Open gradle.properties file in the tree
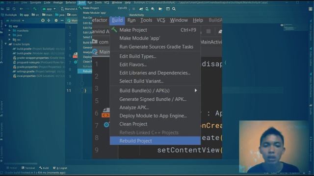 tap(38, 67)
